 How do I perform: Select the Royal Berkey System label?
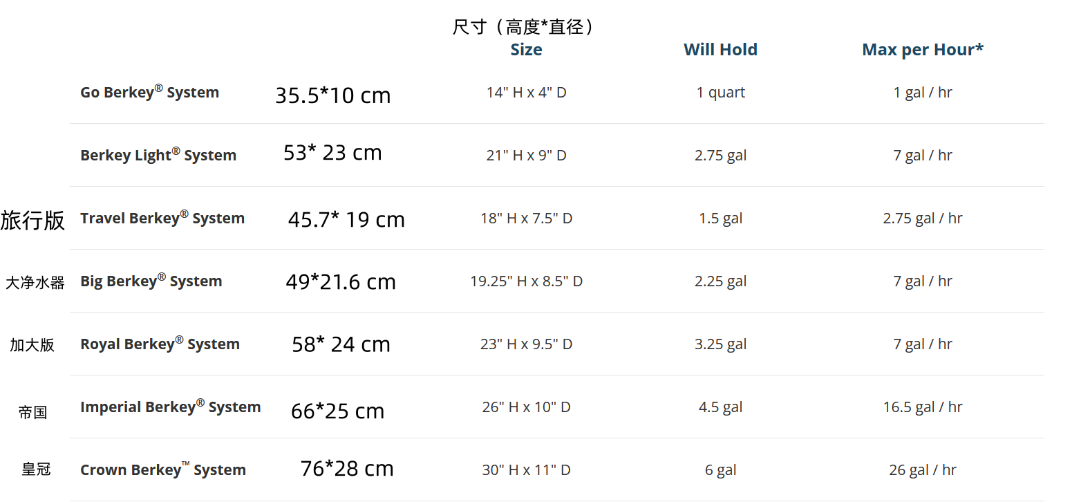[160, 344]
